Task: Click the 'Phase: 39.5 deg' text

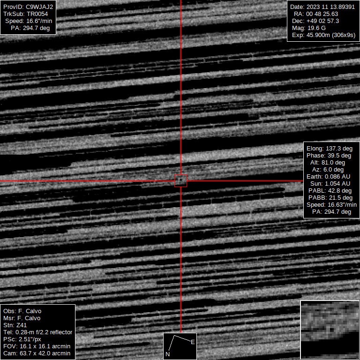Action: [329, 156]
